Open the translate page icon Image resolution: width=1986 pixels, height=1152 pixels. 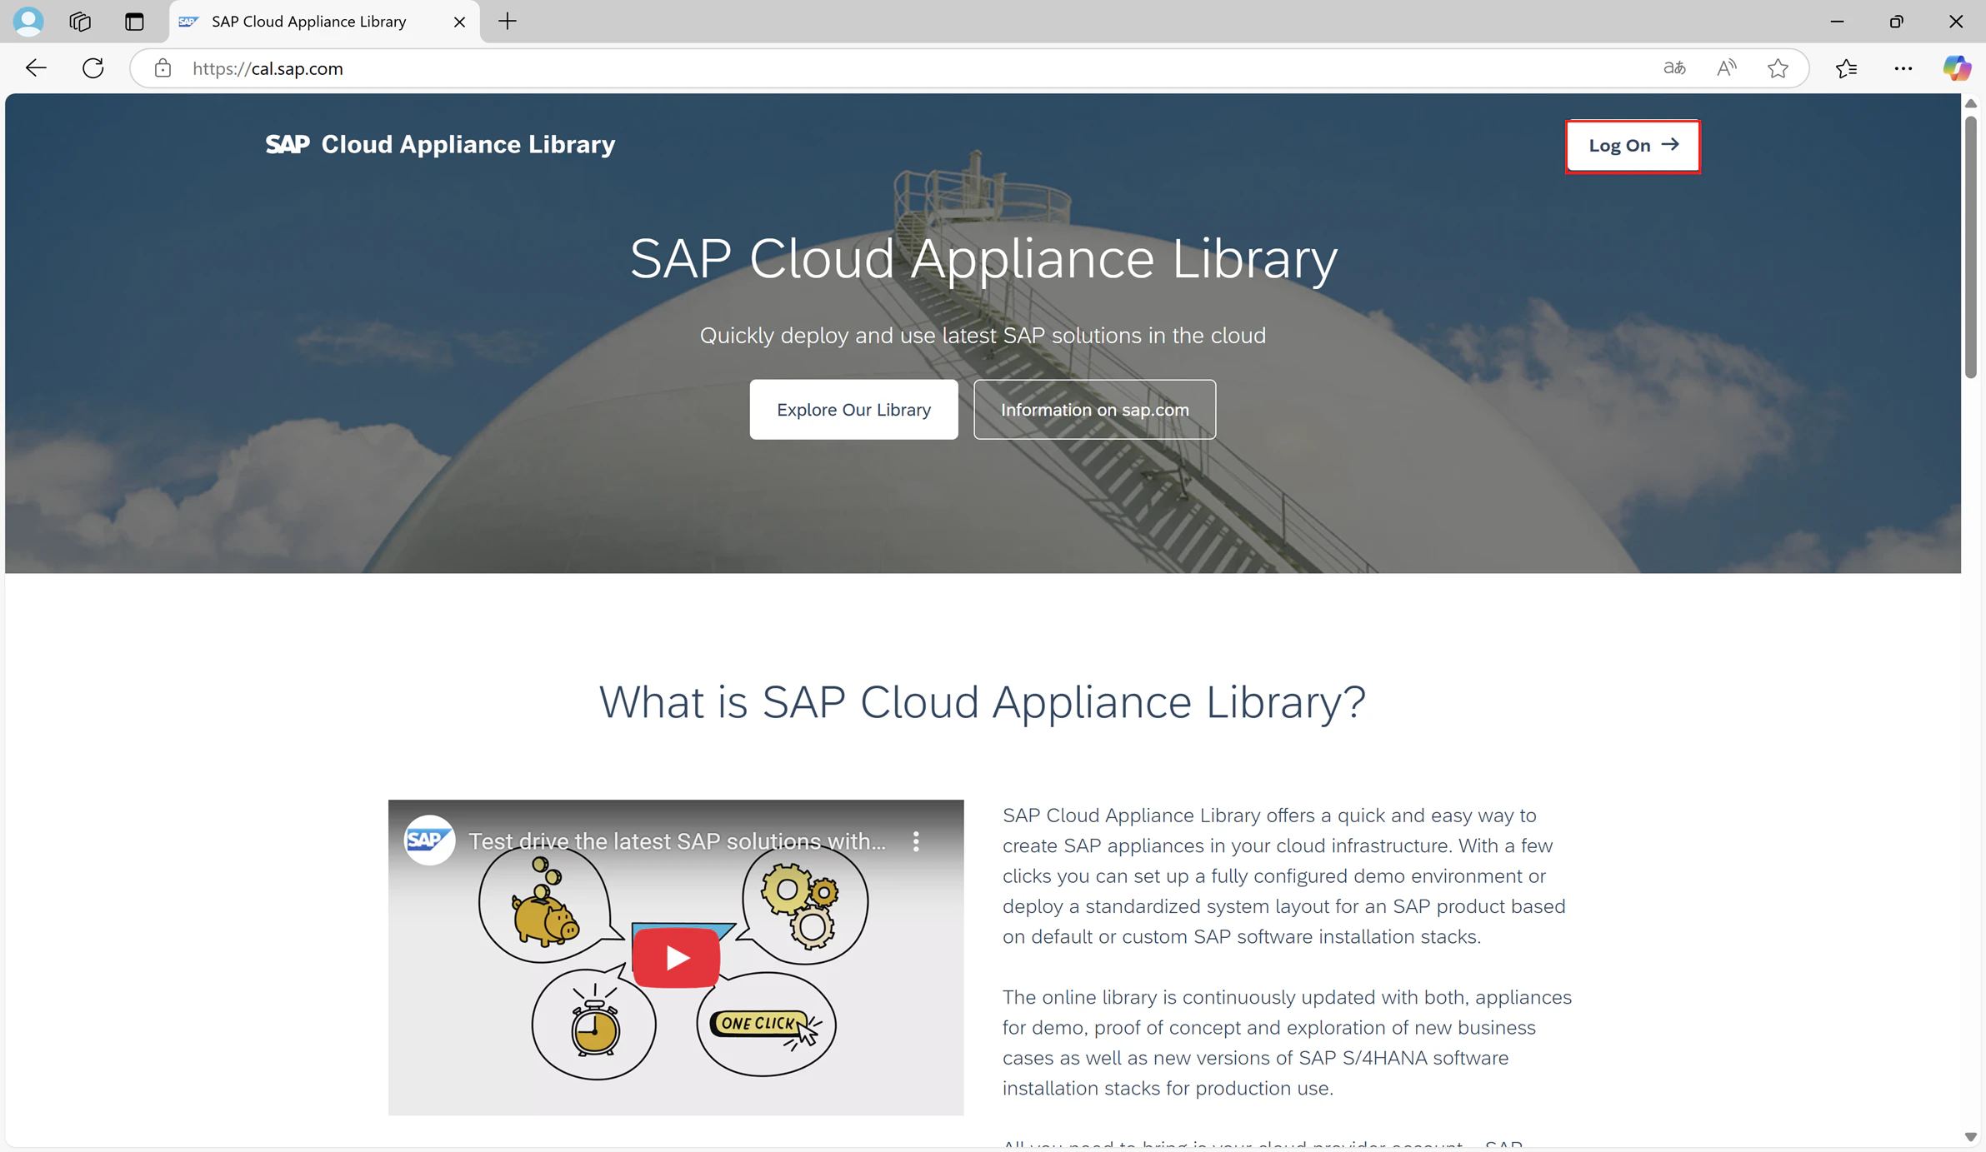[x=1674, y=68]
